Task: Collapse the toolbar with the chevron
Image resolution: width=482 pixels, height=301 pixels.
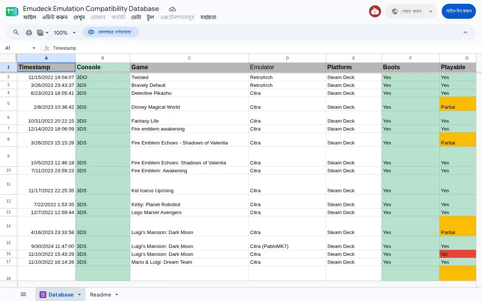Action: 465,32
